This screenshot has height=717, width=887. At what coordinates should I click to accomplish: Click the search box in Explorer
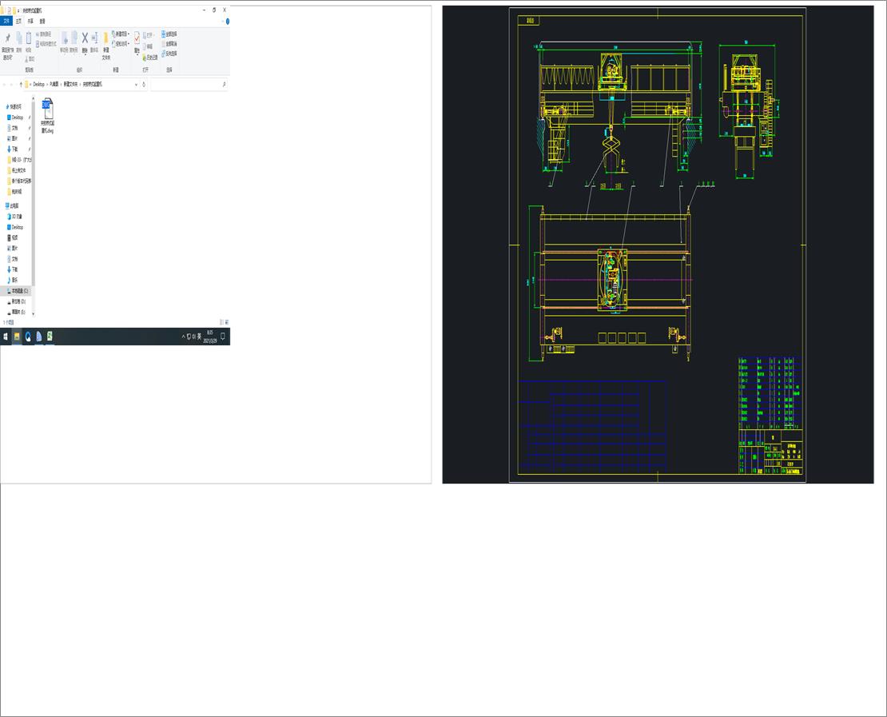(189, 84)
